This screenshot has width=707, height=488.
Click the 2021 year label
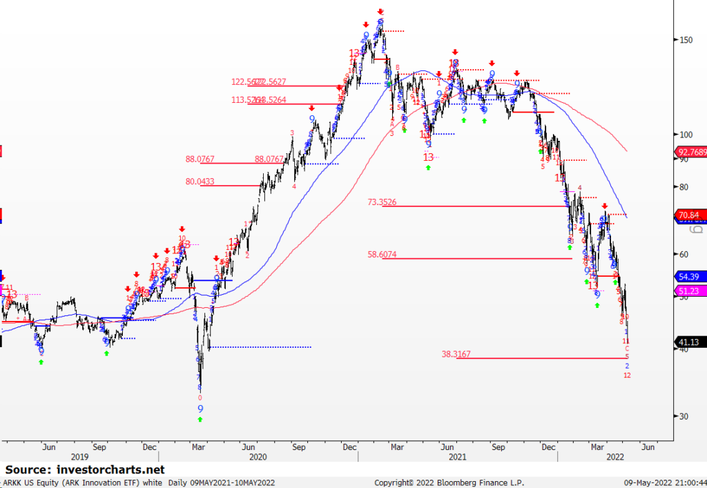click(x=457, y=457)
